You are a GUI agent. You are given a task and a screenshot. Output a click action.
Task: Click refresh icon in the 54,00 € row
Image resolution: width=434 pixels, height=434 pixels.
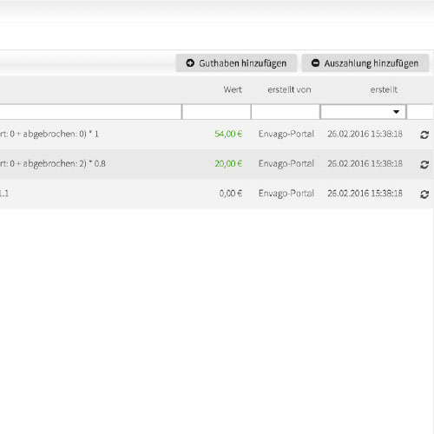click(x=424, y=135)
